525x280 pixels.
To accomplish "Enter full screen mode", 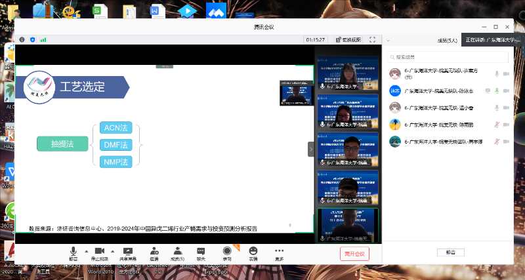I will pos(372,39).
